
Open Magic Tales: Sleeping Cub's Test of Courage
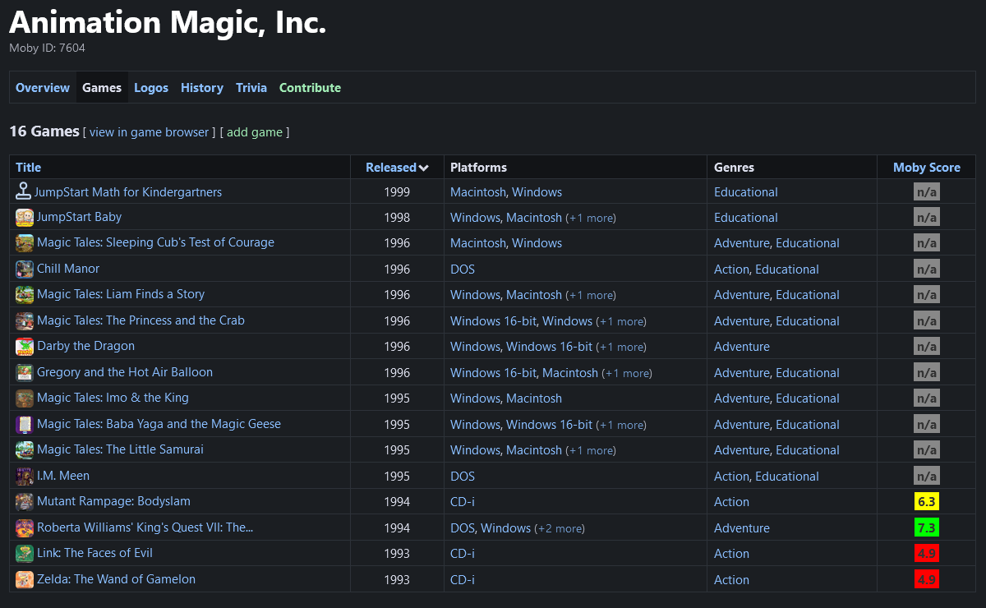[x=155, y=242]
